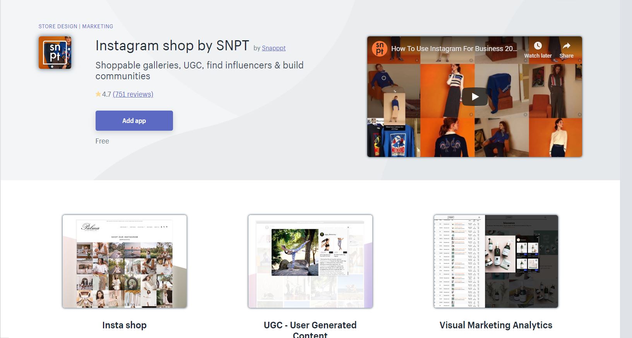Screen dimensions: 632x338
Task: Click the Shoppable galleries tagline text
Action: click(199, 70)
